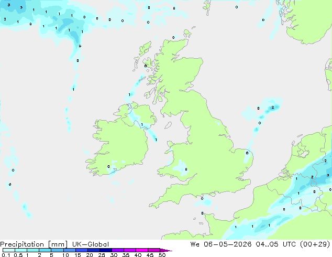Screen dimensions: 332x257
Task: Click the legend value "20"
Action: [90, 255]
